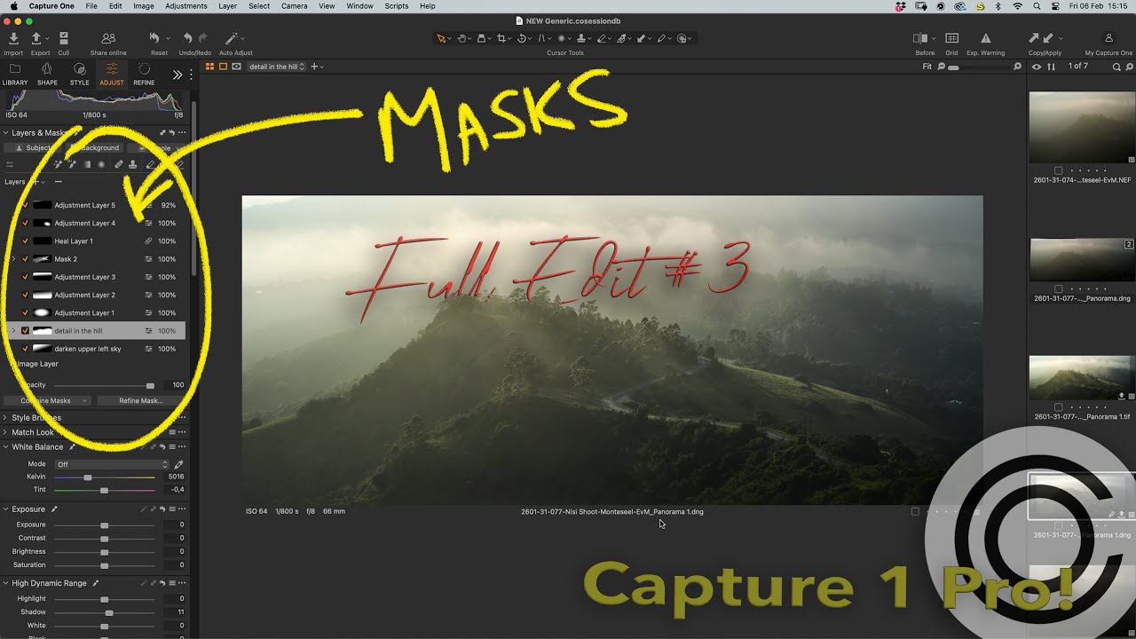Pick White Balance with the eyedropper
Image resolution: width=1136 pixels, height=639 pixels.
tap(178, 464)
